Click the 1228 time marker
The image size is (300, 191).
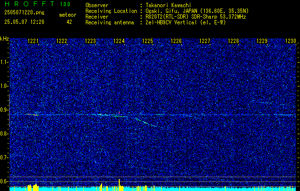[x=233, y=41]
